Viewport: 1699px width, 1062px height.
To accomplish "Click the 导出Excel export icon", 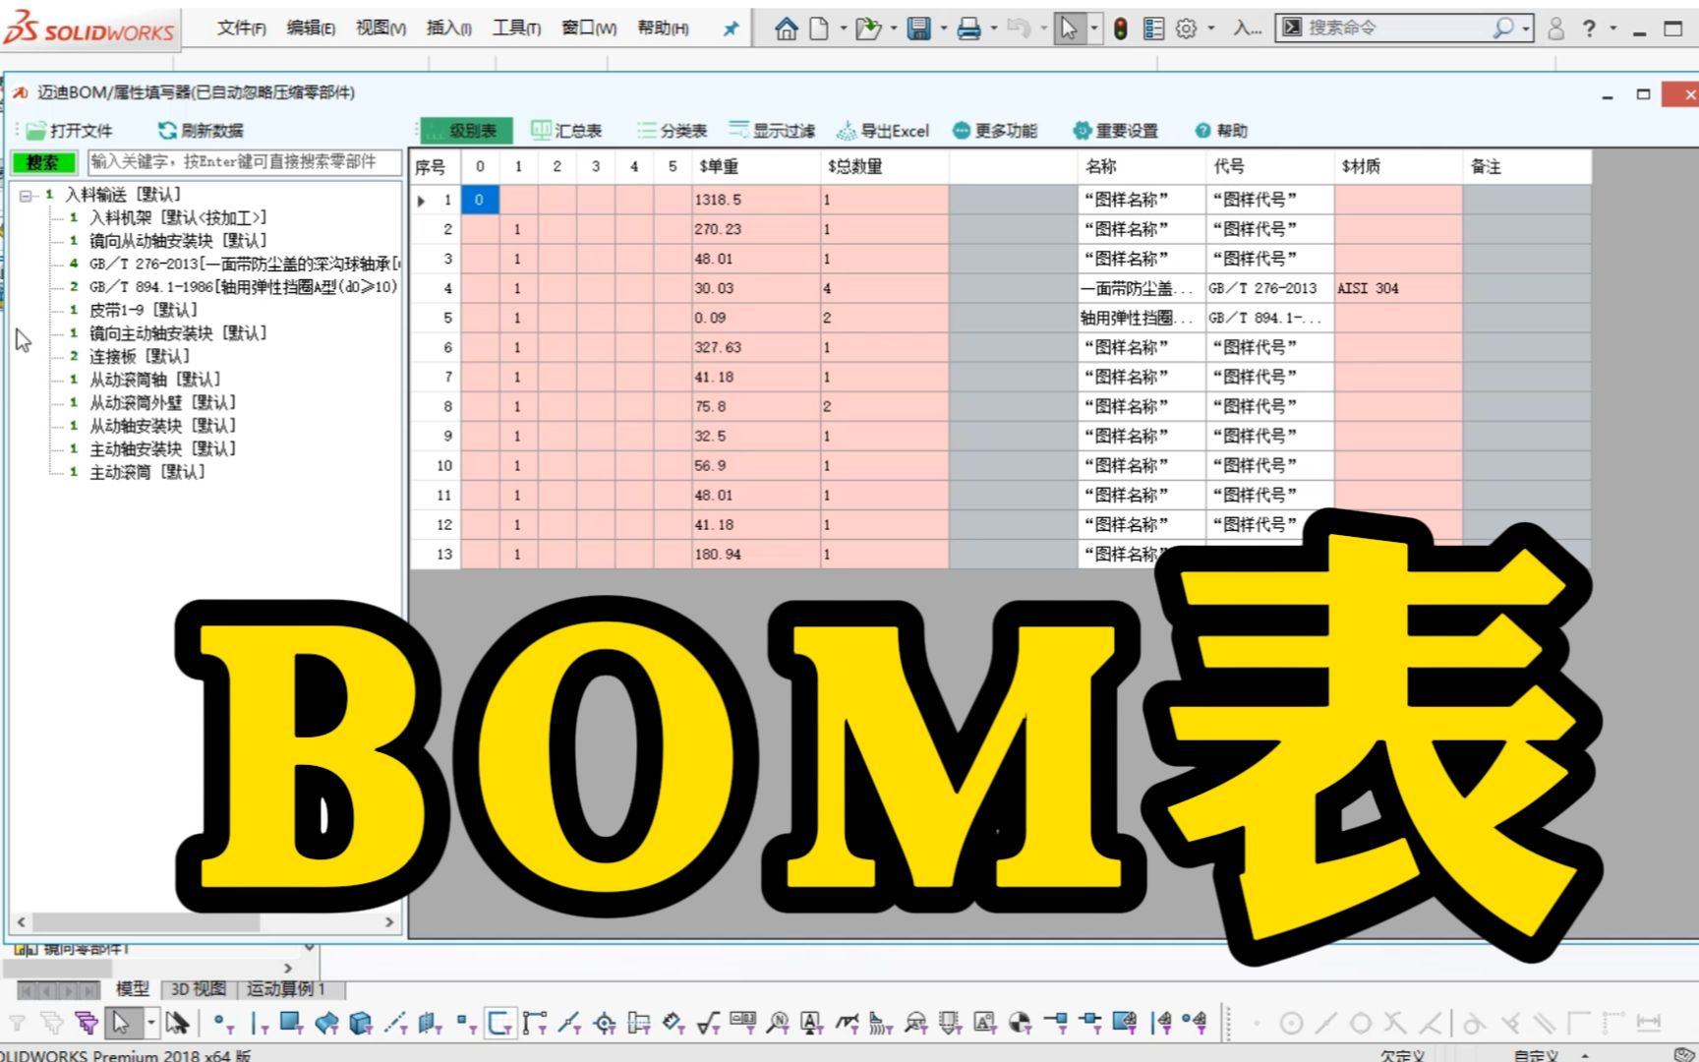I will pos(846,130).
